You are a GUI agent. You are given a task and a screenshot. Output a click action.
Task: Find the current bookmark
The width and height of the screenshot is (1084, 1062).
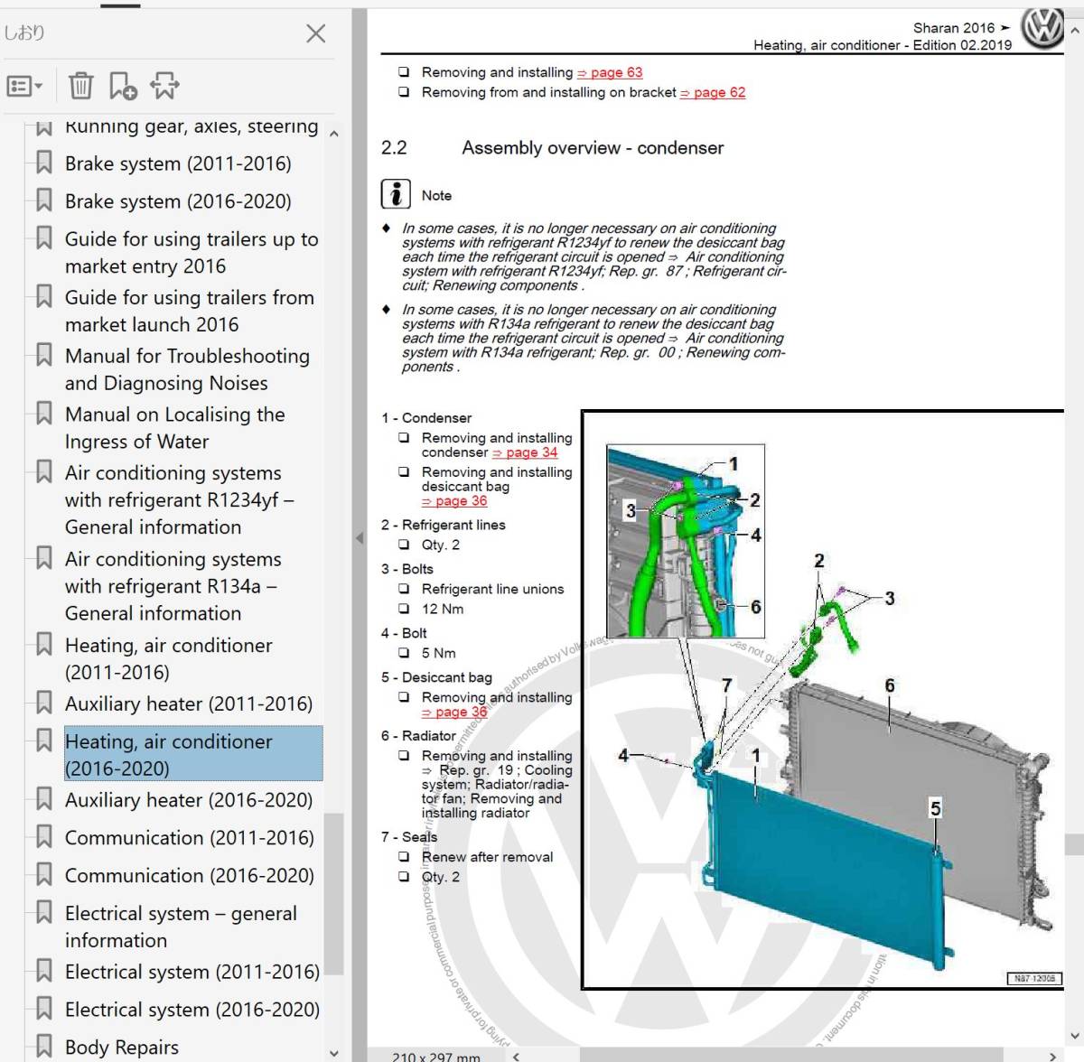coord(164,86)
